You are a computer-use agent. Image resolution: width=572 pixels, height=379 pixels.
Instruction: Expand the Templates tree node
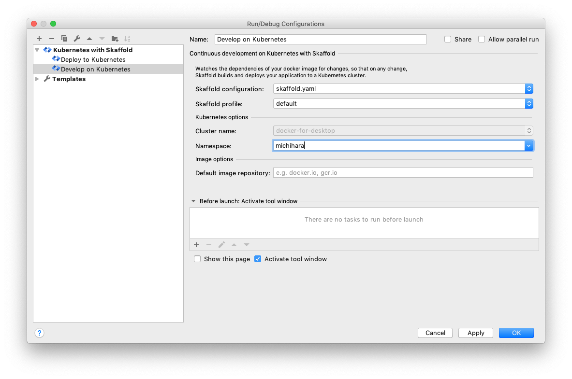coord(37,79)
